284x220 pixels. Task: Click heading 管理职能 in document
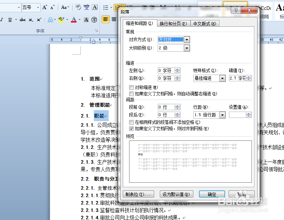99,105
